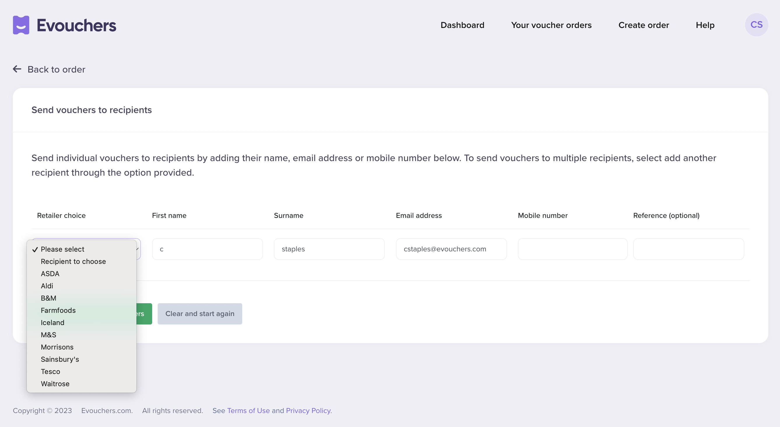Select M&S from retailer list
The height and width of the screenshot is (427, 780).
(81, 335)
